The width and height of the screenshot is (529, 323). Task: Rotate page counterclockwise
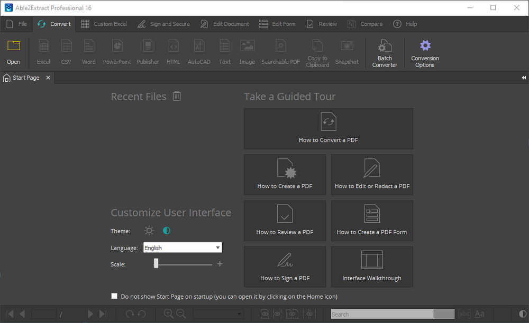point(142,314)
